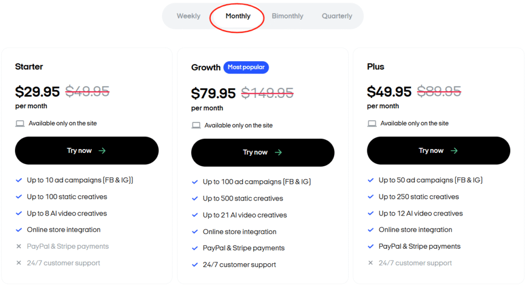Click Try now on Starter plan

coord(87,151)
